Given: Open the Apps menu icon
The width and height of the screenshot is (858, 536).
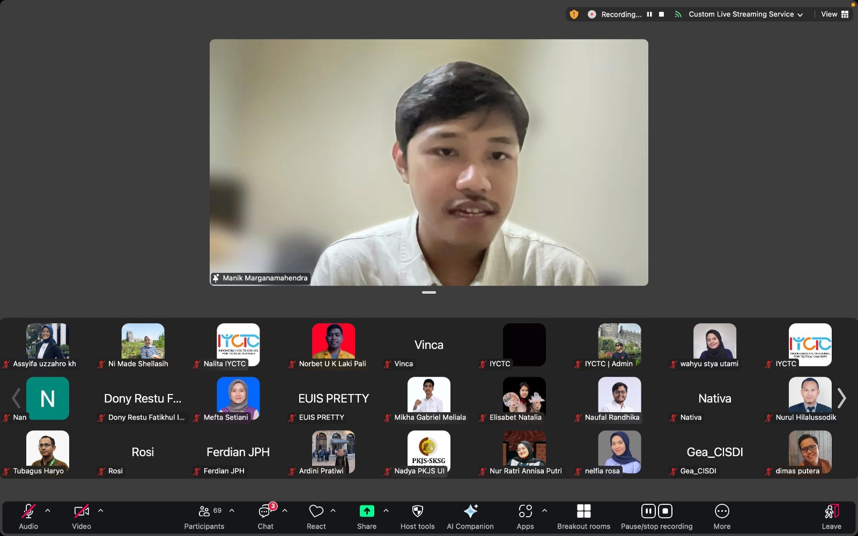Looking at the screenshot, I should pos(525,512).
